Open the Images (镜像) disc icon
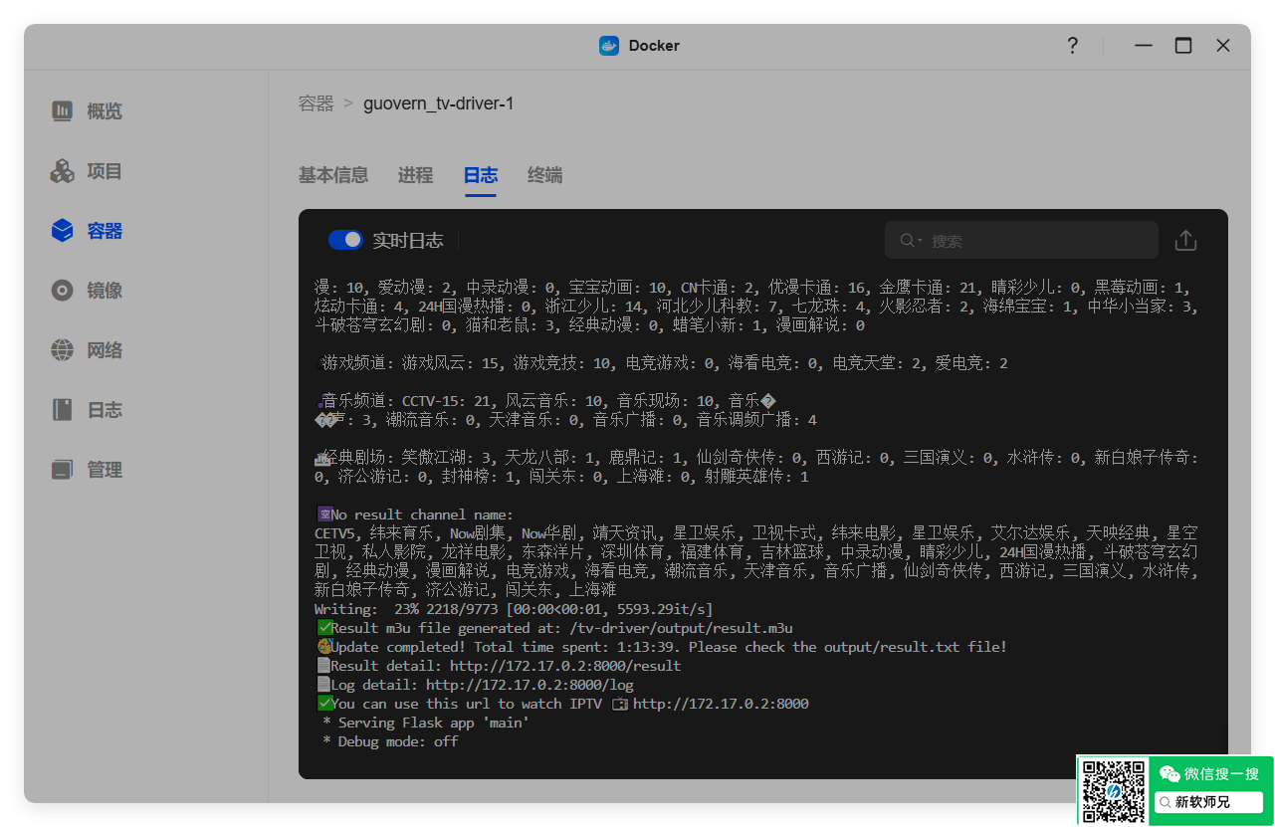The width and height of the screenshot is (1275, 827). tap(63, 291)
